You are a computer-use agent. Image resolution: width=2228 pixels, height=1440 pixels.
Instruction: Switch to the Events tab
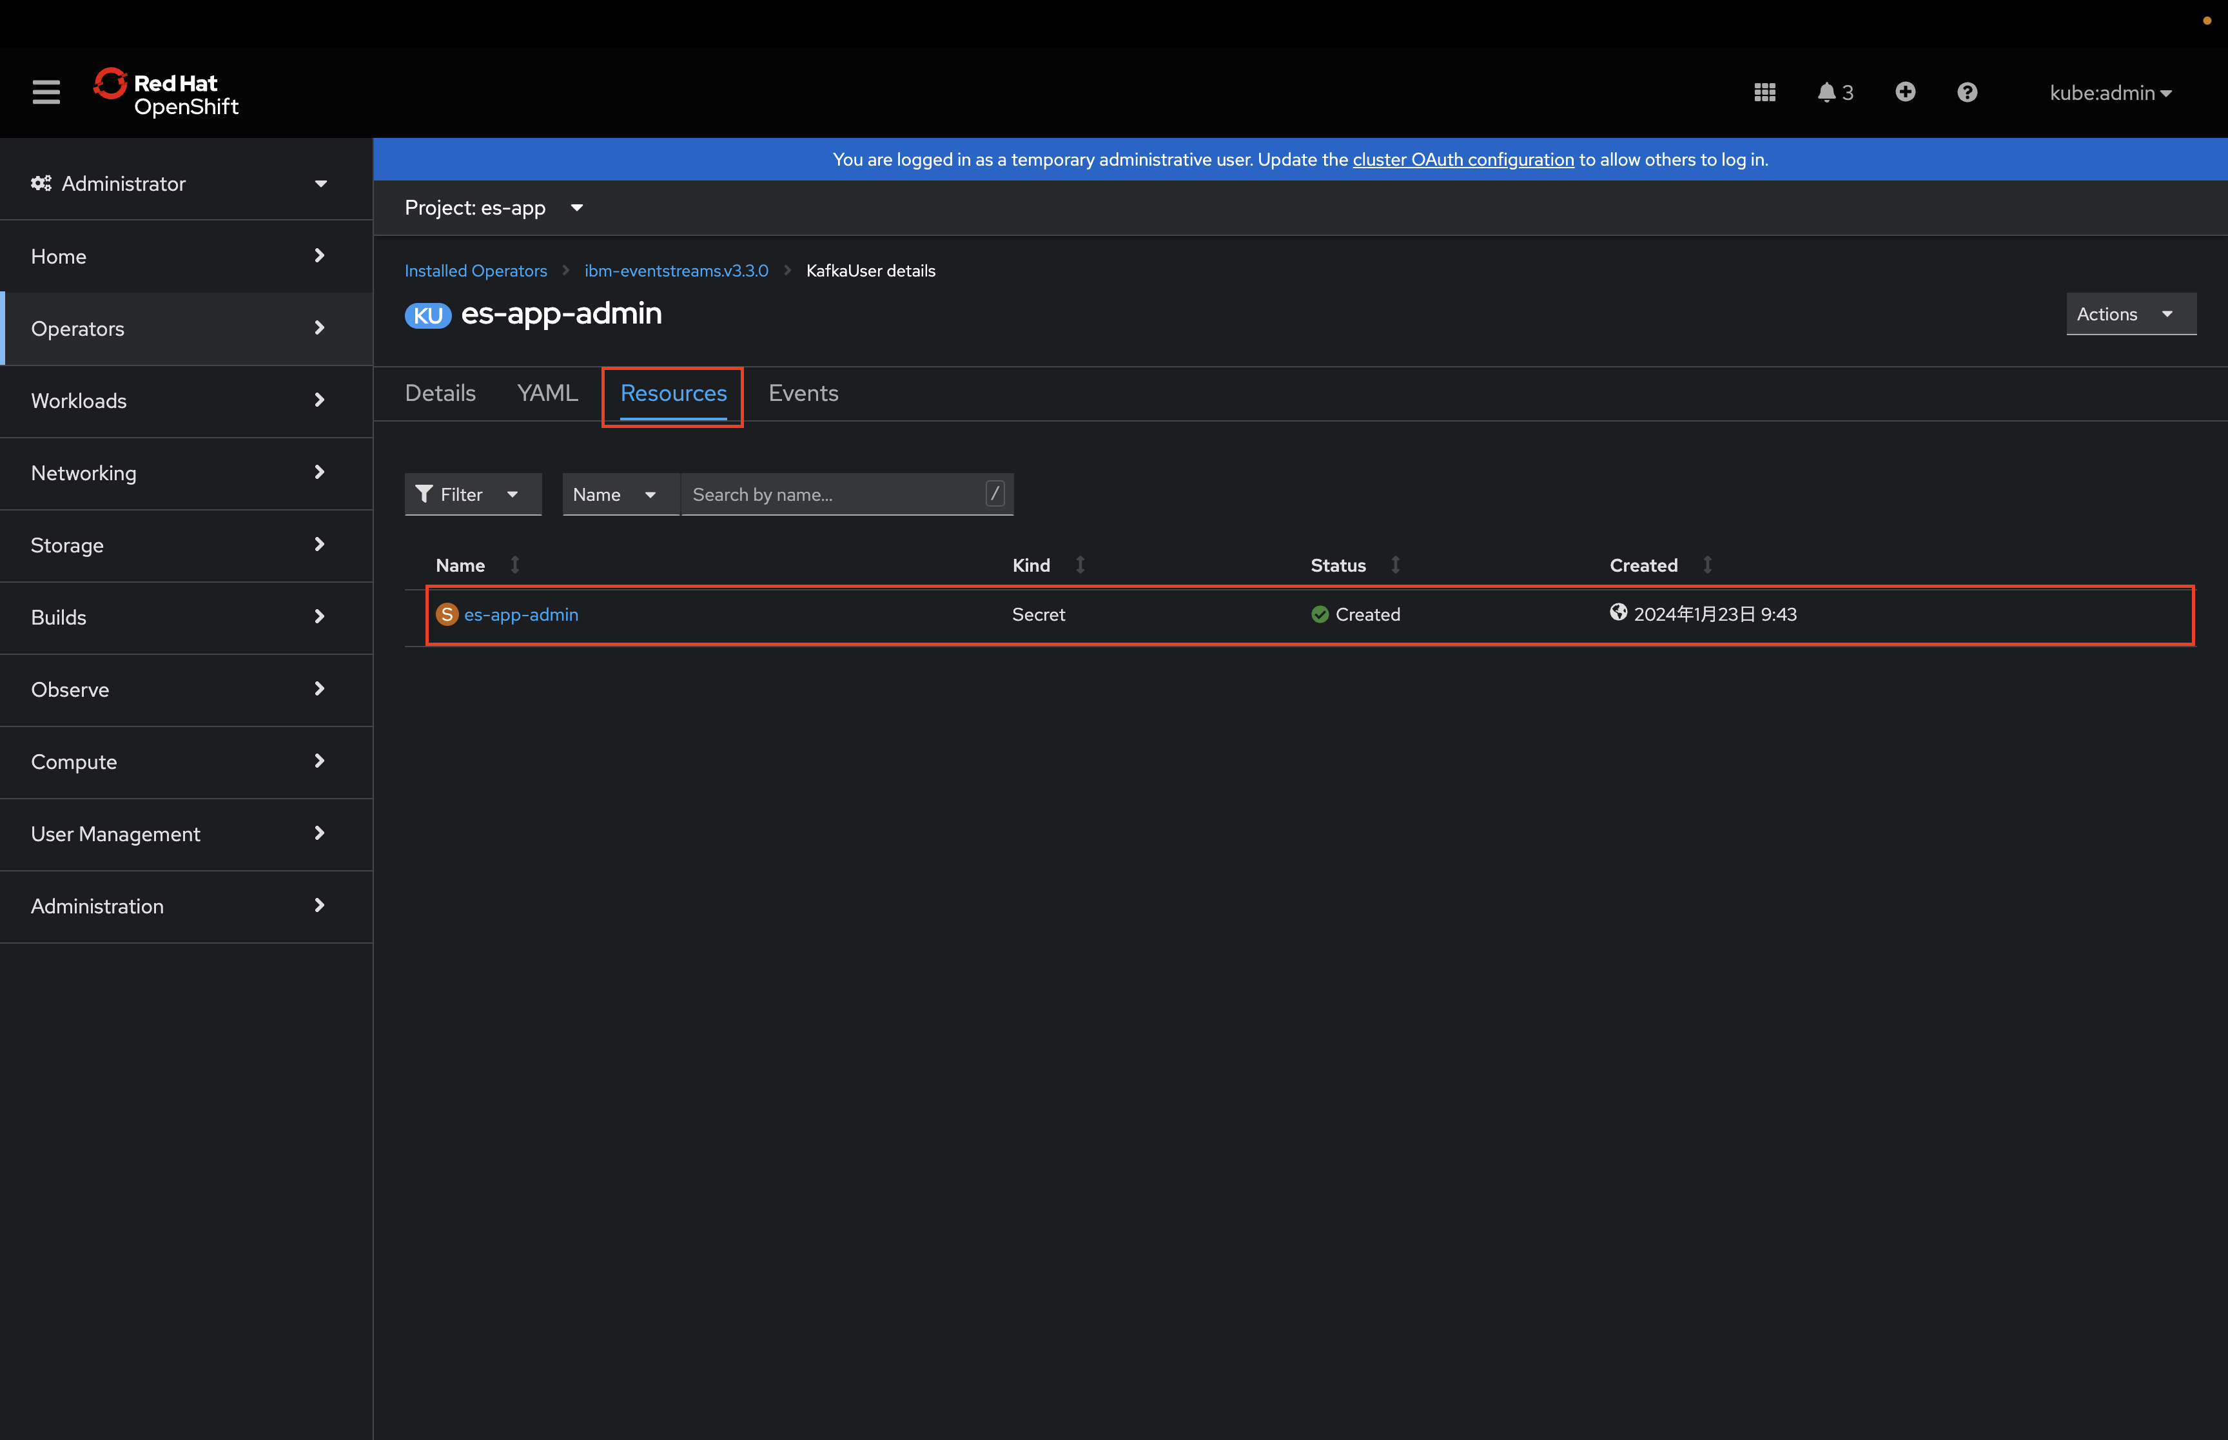coord(803,393)
